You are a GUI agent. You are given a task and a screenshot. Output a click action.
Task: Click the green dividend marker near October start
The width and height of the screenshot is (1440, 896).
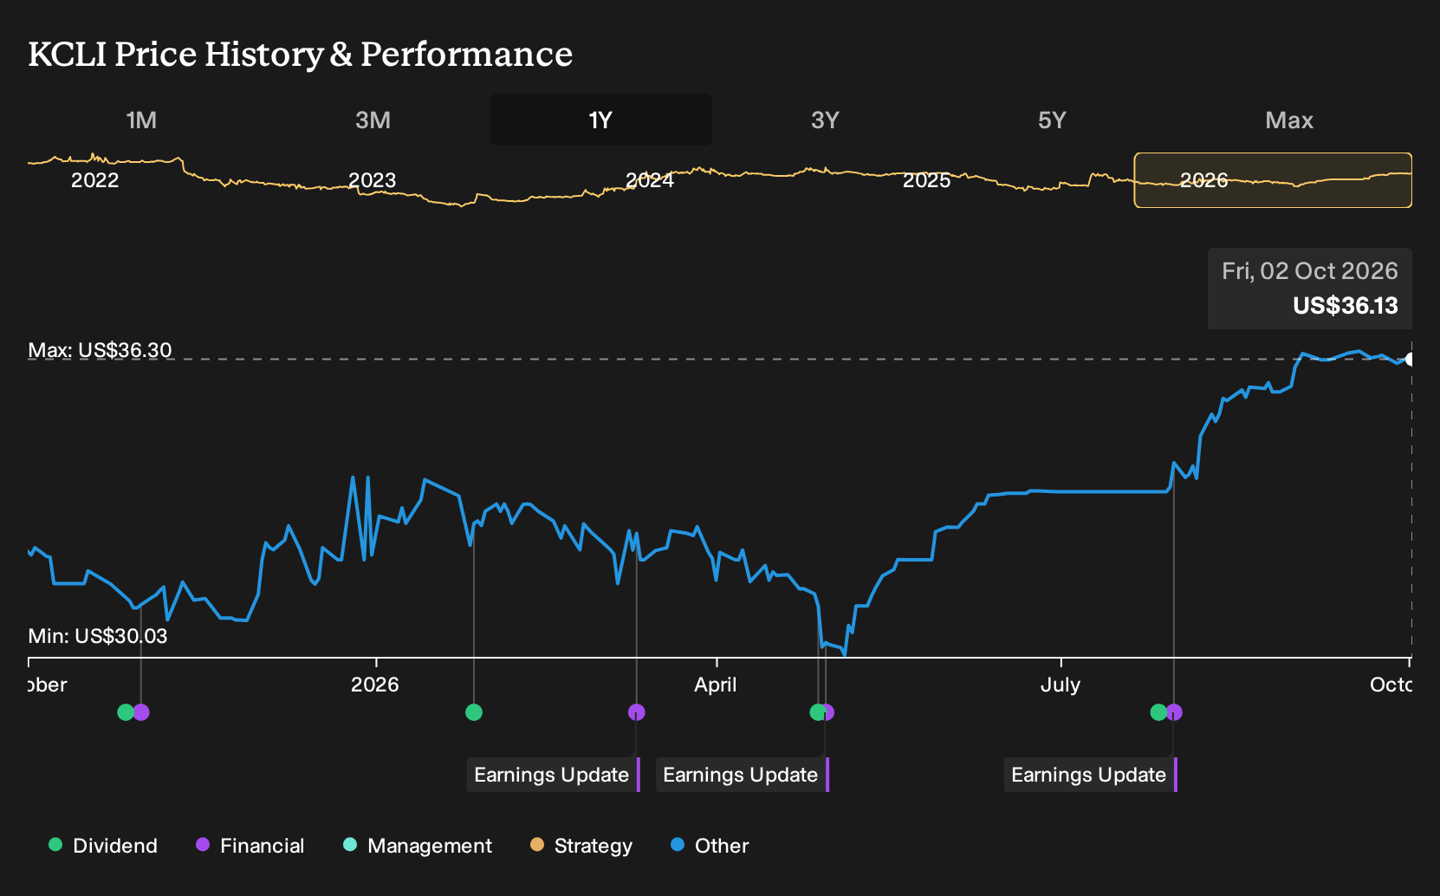point(126,712)
